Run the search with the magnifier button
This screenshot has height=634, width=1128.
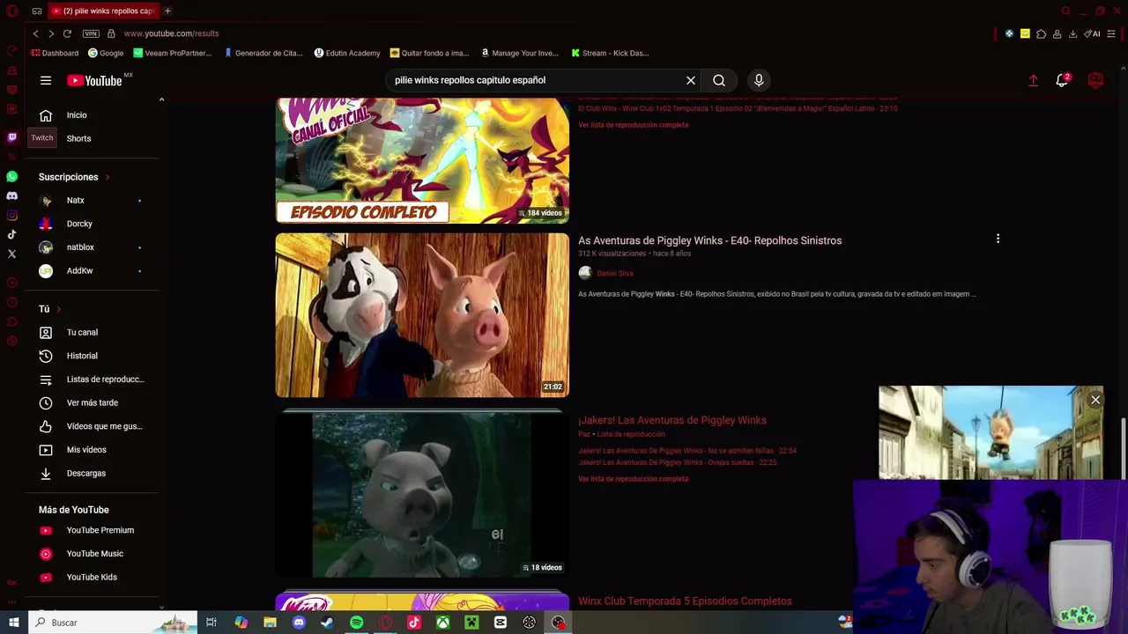(x=719, y=80)
